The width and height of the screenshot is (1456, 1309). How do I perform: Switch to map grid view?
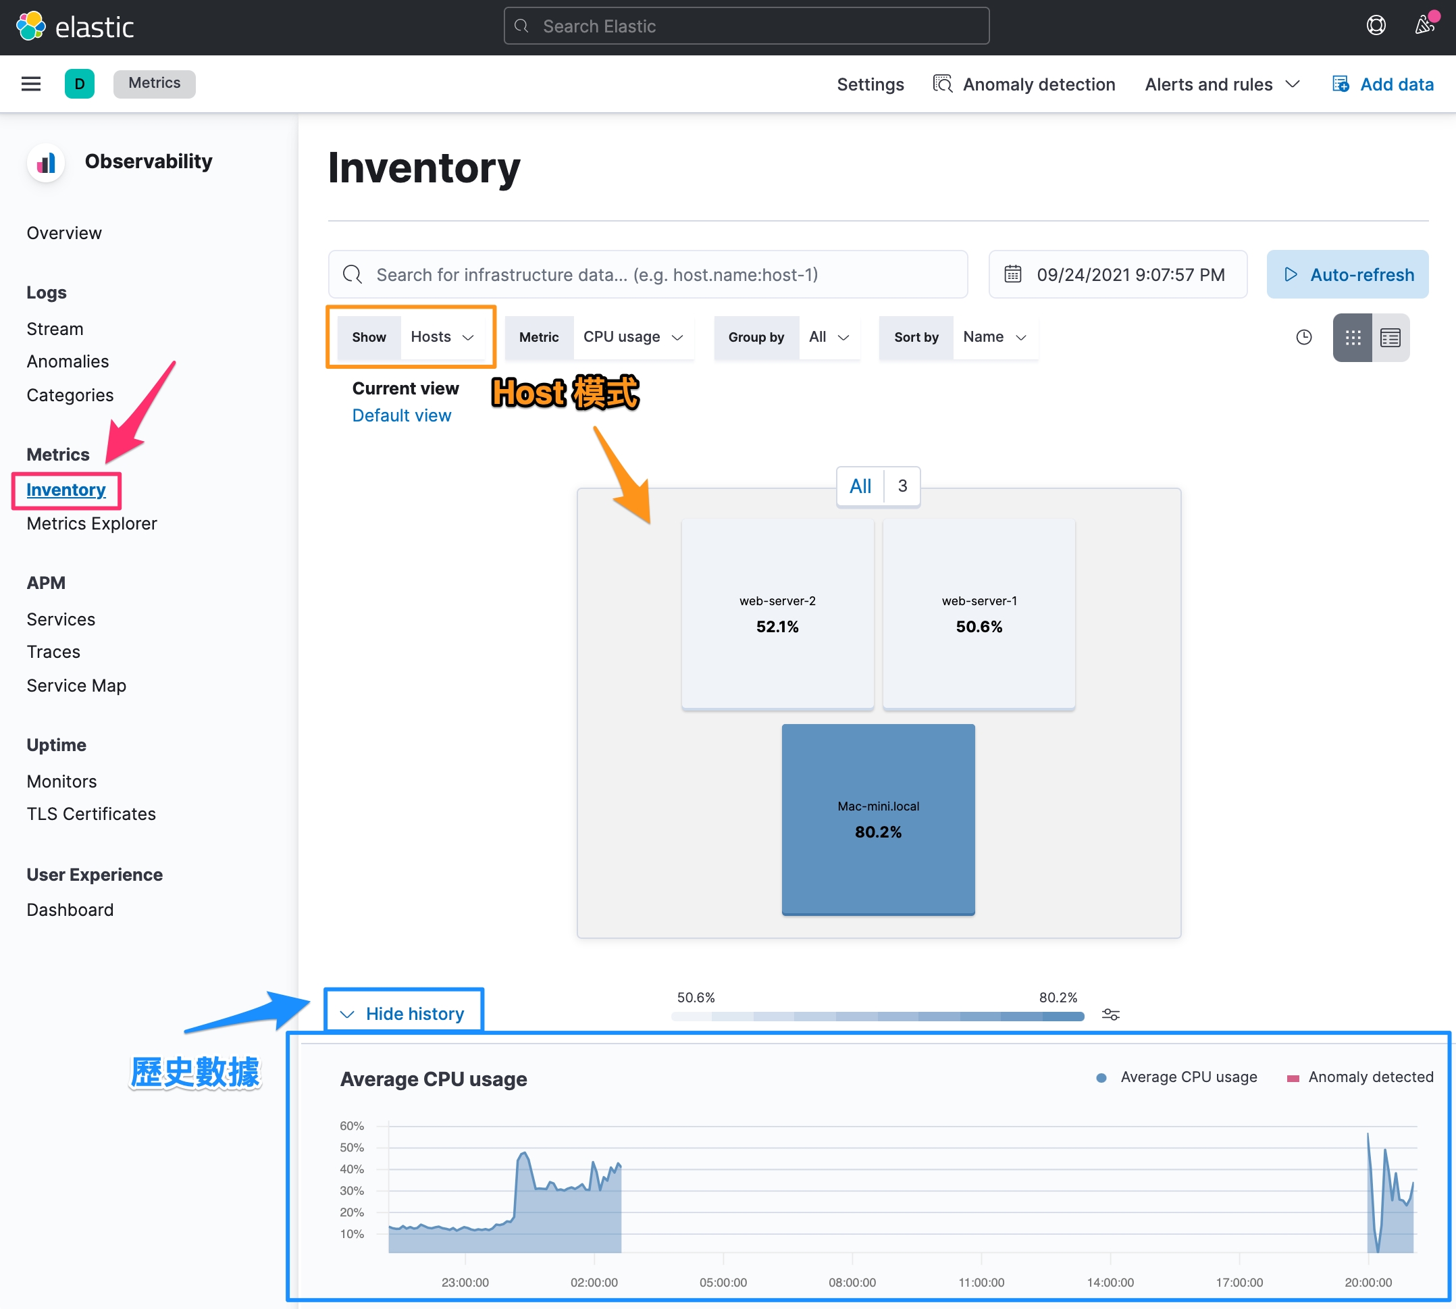pos(1353,337)
